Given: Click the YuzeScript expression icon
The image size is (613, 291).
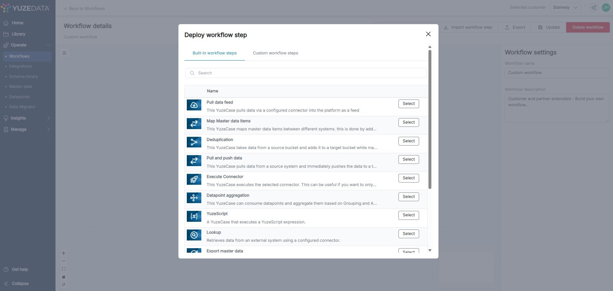Looking at the screenshot, I should coord(194,216).
